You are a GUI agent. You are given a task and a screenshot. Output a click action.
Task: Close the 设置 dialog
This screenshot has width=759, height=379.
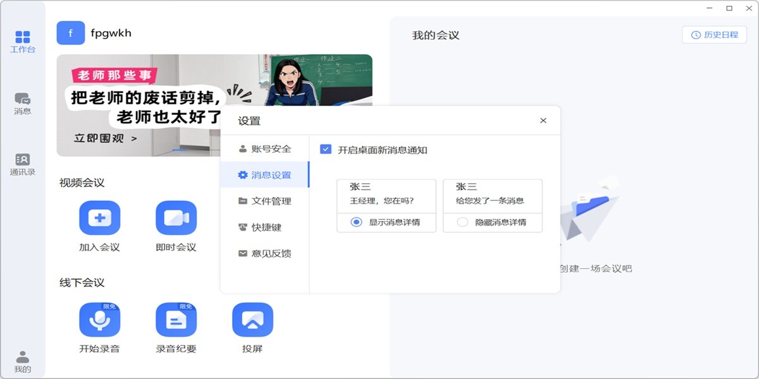543,119
